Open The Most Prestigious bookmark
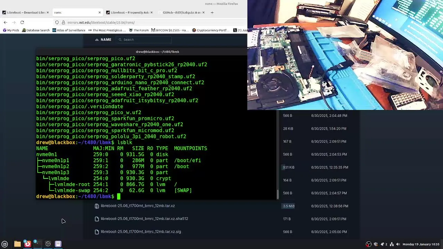Image resolution: width=443 pixels, height=249 pixels. coord(107,30)
